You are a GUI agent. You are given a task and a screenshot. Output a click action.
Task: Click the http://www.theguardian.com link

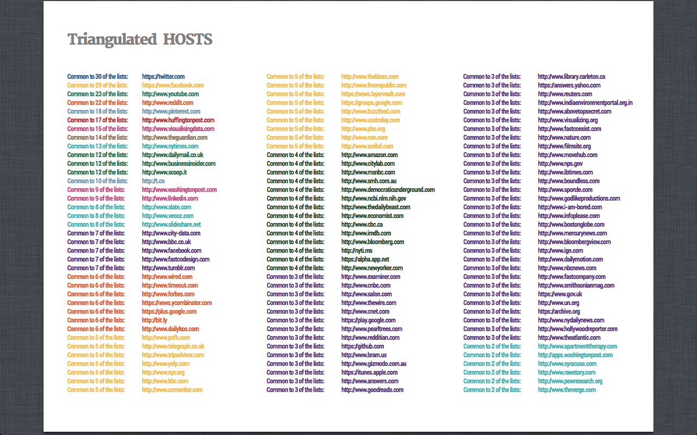tap(175, 138)
